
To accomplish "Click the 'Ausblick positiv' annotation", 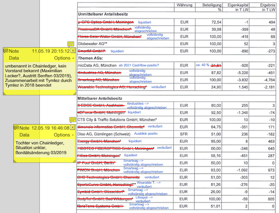I will [x=146, y=133].
